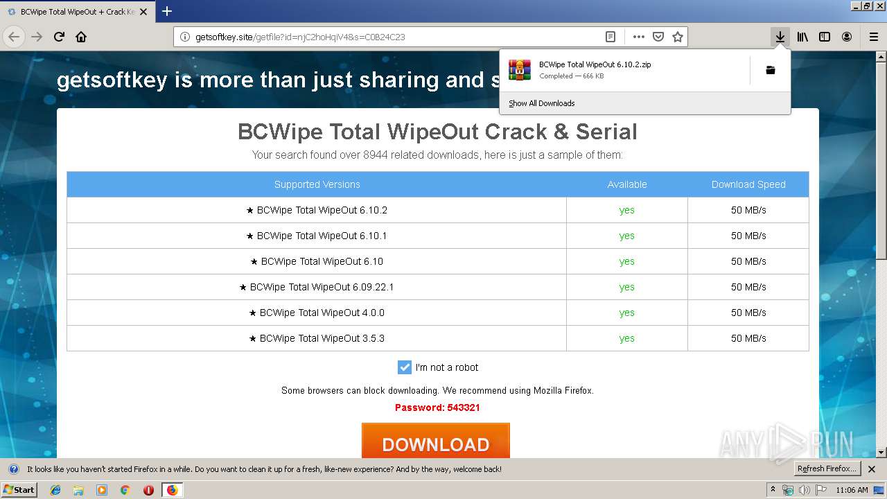This screenshot has height=499, width=887.
Task: Click the getsoftkey site banner heading
Action: coord(277,80)
